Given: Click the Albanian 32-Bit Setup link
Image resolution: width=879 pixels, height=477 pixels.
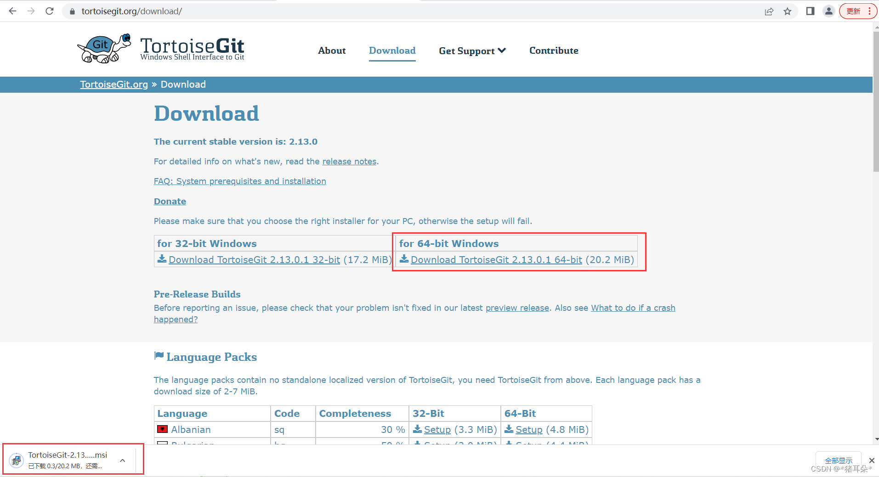Looking at the screenshot, I should coord(437,430).
